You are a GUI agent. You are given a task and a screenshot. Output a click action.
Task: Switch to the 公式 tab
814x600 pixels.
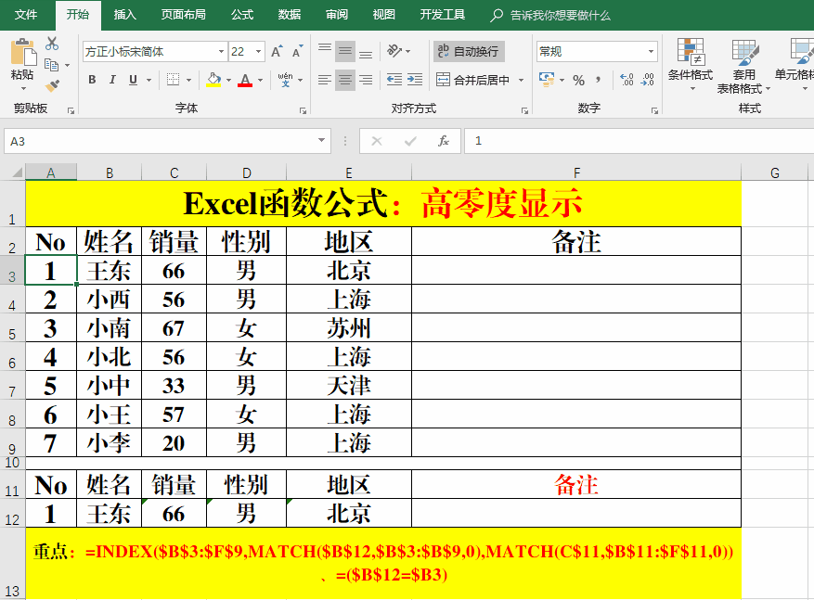pos(242,15)
